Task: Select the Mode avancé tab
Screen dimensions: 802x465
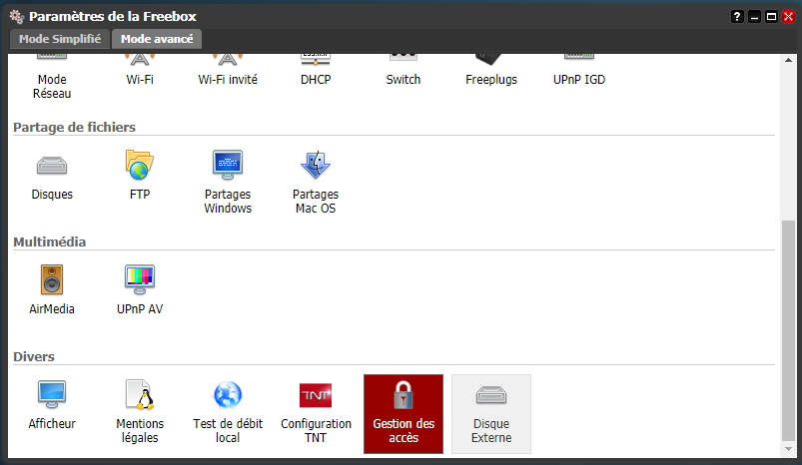Action: [157, 39]
